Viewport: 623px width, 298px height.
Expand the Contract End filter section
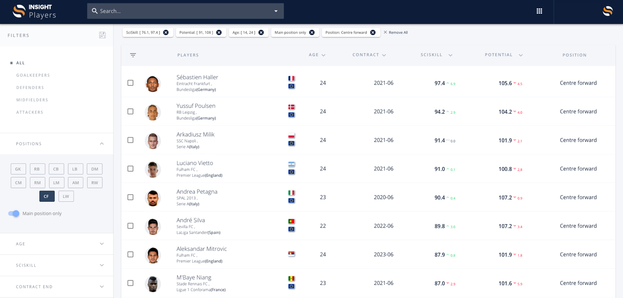tap(102, 286)
